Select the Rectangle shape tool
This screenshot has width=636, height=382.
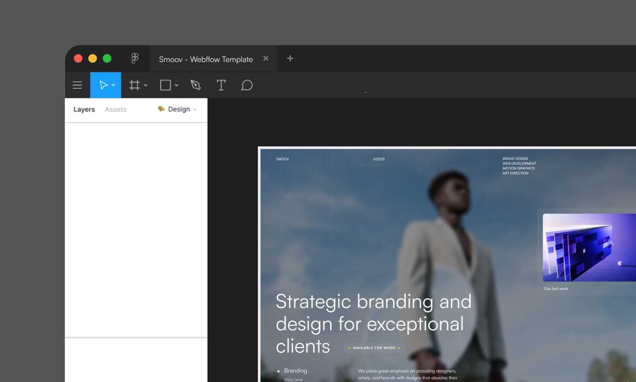point(165,85)
